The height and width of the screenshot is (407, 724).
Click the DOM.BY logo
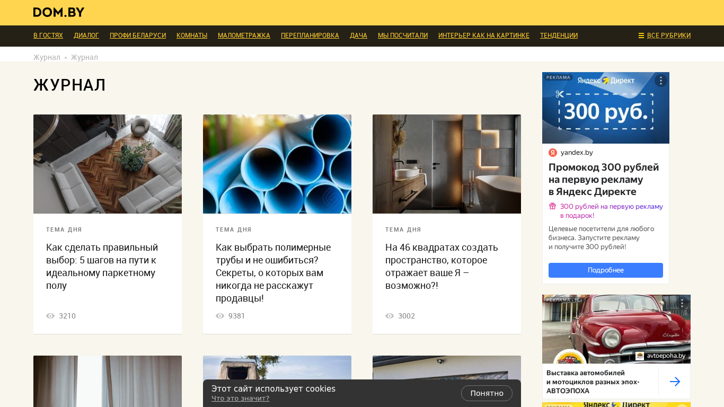(59, 12)
